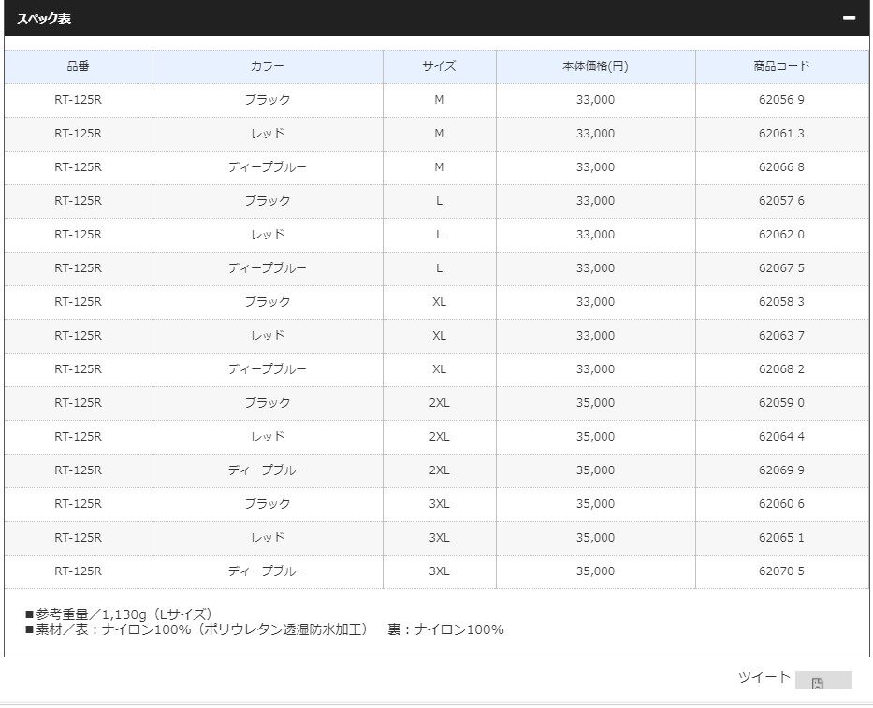The height and width of the screenshot is (708, 873).
Task: Select the 商品コード column header
Action: click(781, 66)
